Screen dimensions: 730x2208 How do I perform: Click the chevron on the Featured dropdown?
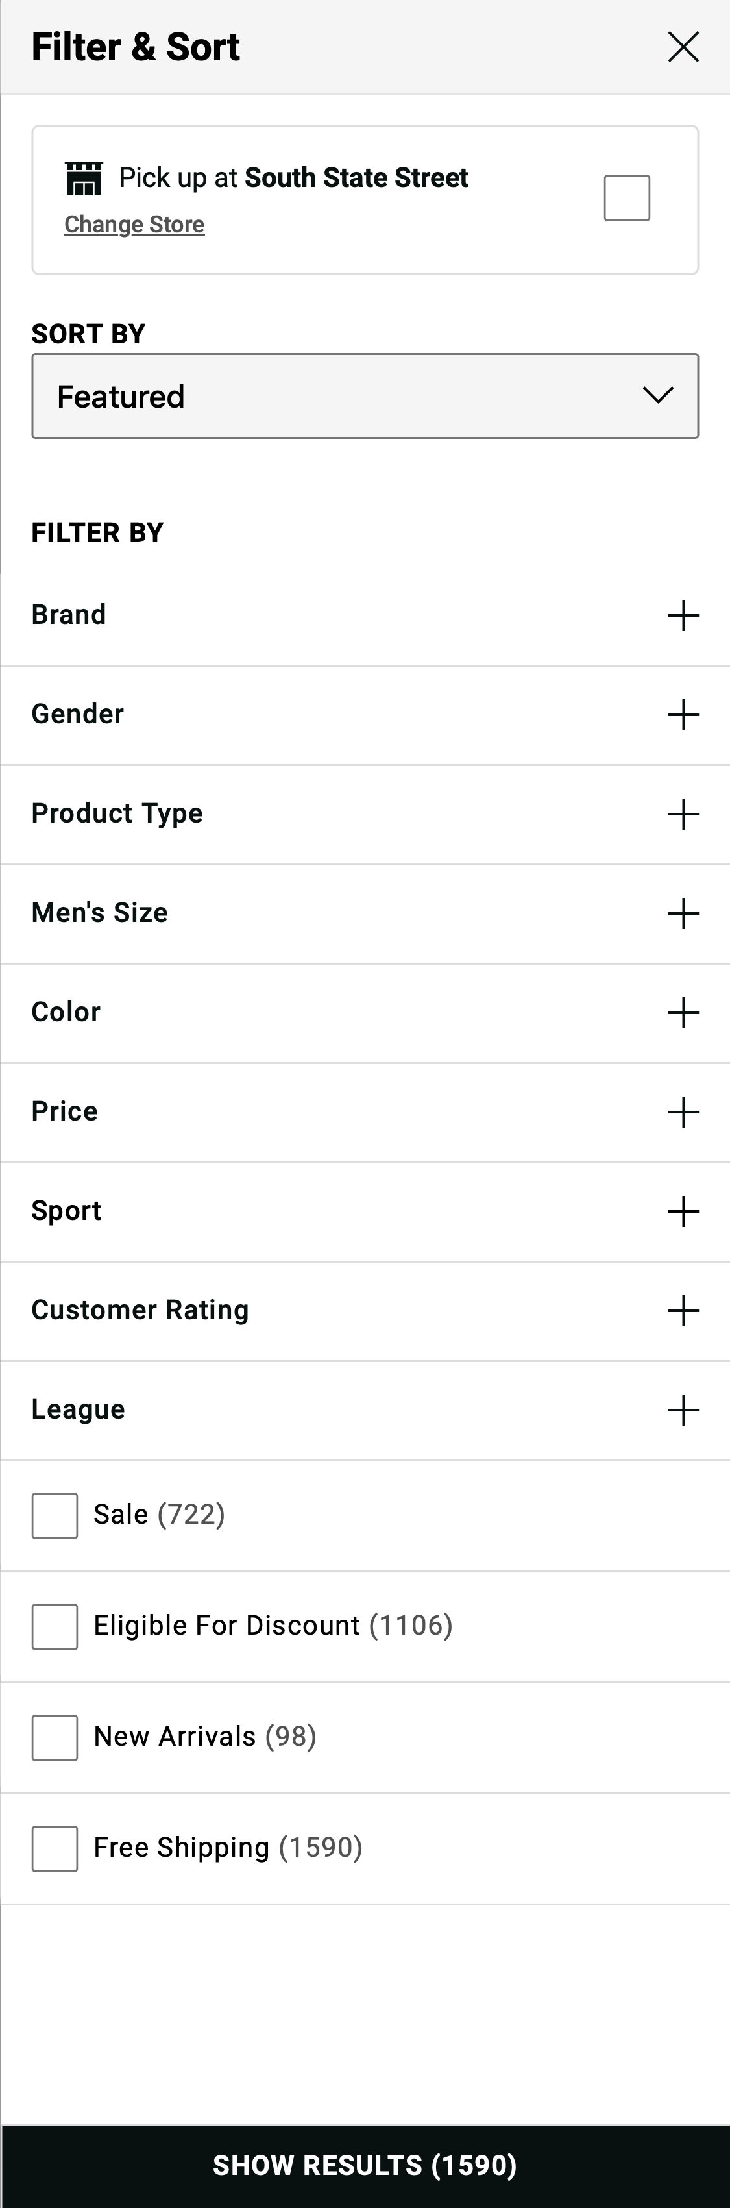(x=657, y=395)
